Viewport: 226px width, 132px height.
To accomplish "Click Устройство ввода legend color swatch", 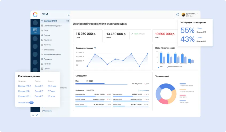I will 183,84.
